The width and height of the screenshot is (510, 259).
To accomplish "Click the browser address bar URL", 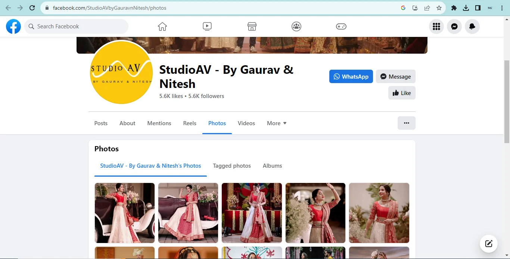I will (110, 8).
